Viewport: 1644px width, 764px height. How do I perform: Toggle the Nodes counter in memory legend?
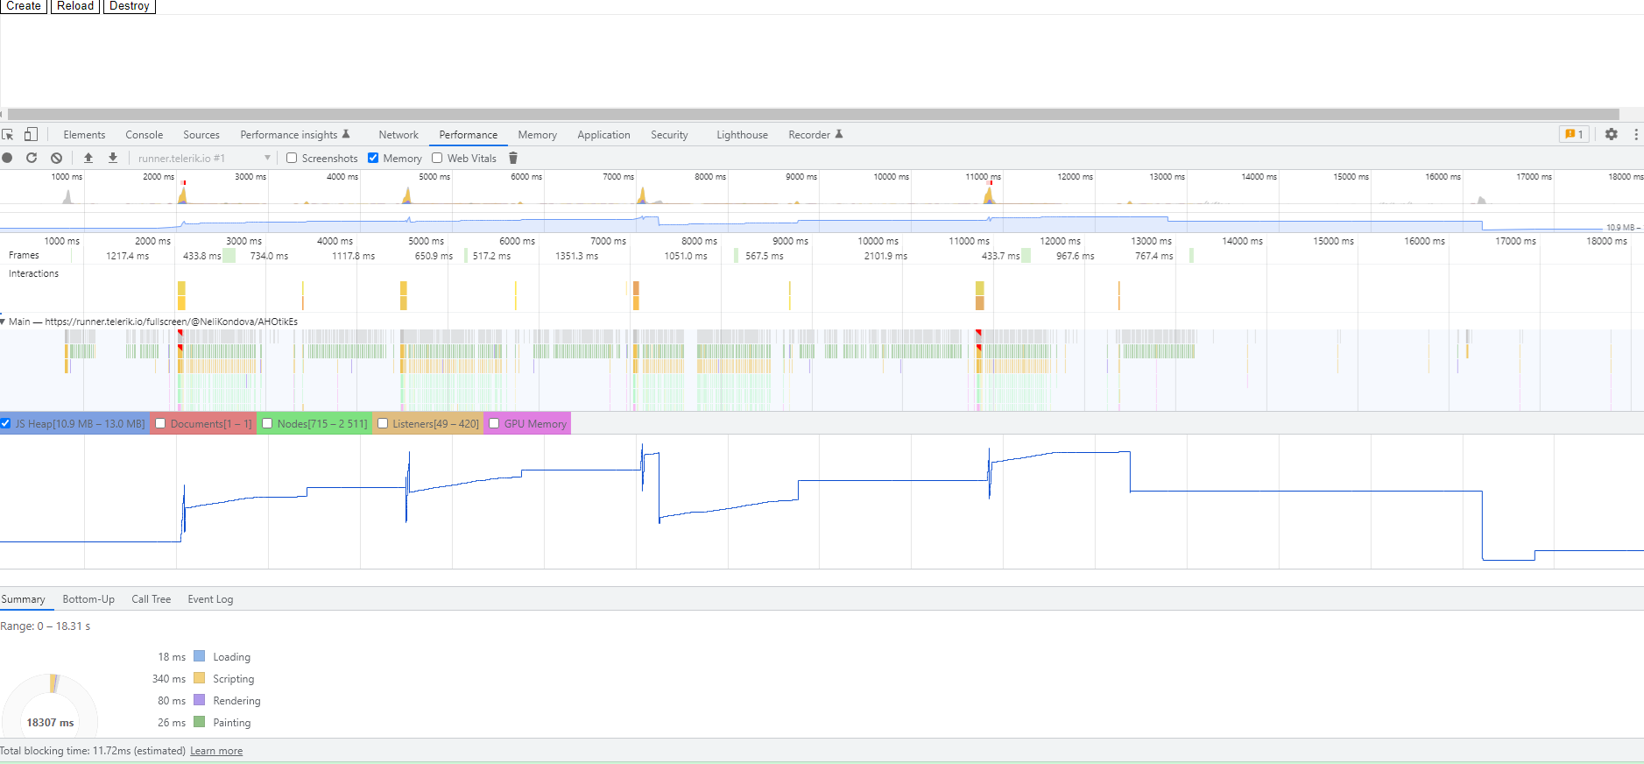coord(267,423)
